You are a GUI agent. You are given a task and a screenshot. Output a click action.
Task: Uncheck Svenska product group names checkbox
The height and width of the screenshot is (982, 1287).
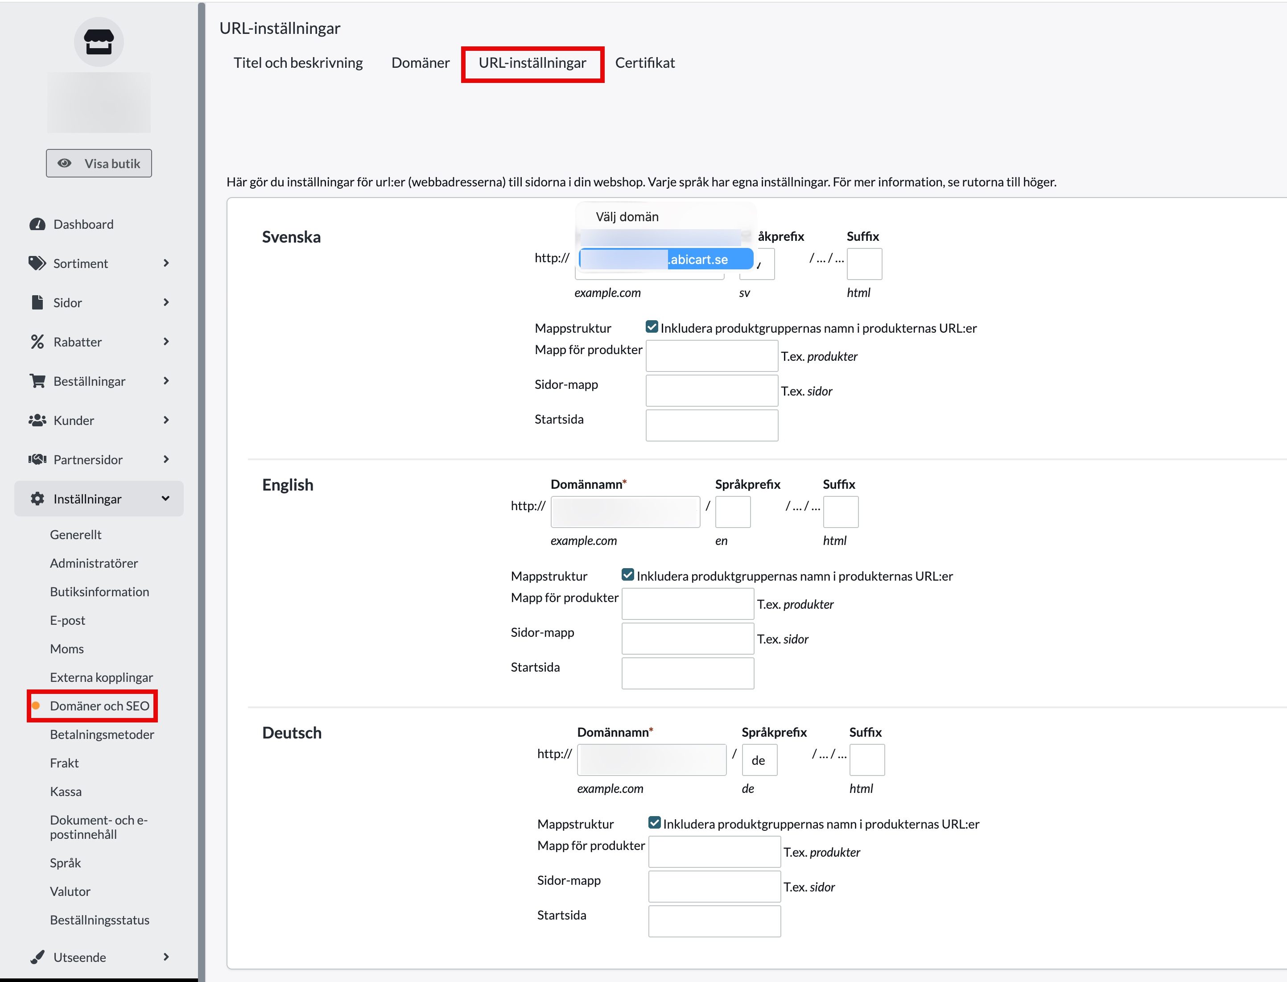tap(652, 327)
